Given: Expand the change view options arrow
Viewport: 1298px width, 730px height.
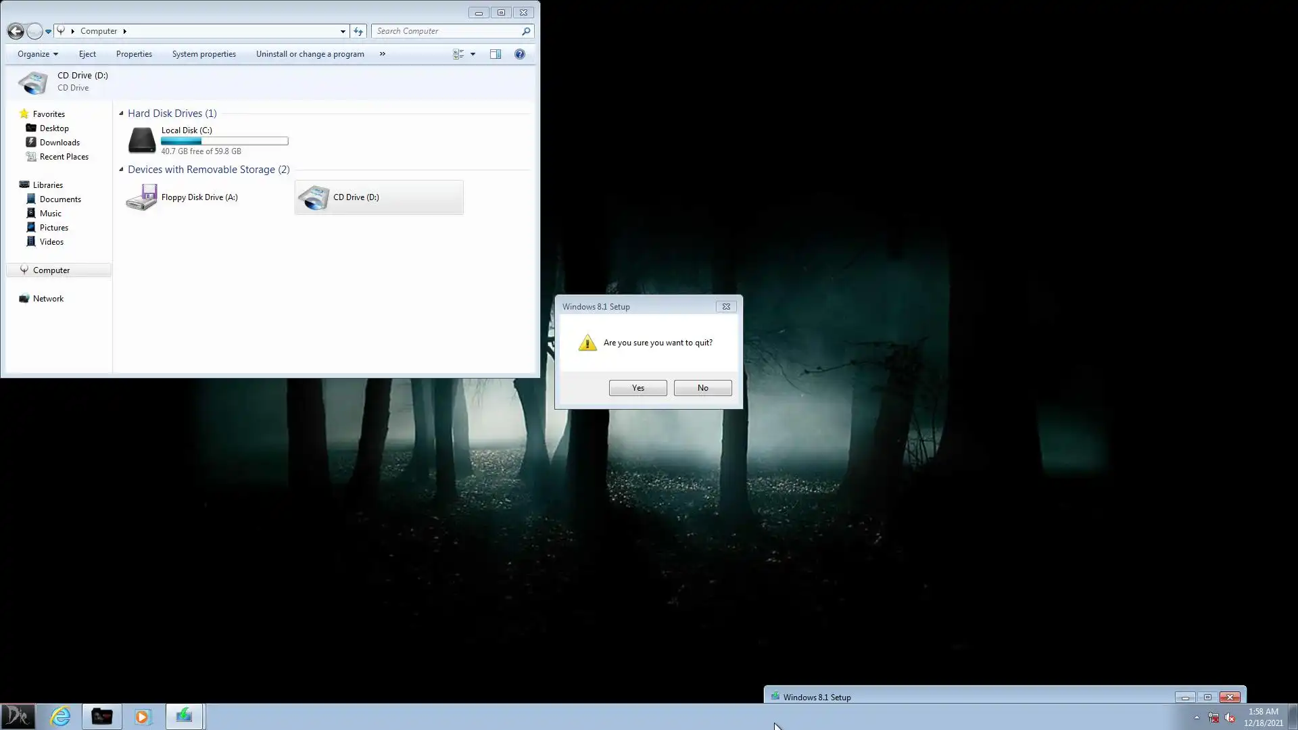Looking at the screenshot, I should click(473, 54).
